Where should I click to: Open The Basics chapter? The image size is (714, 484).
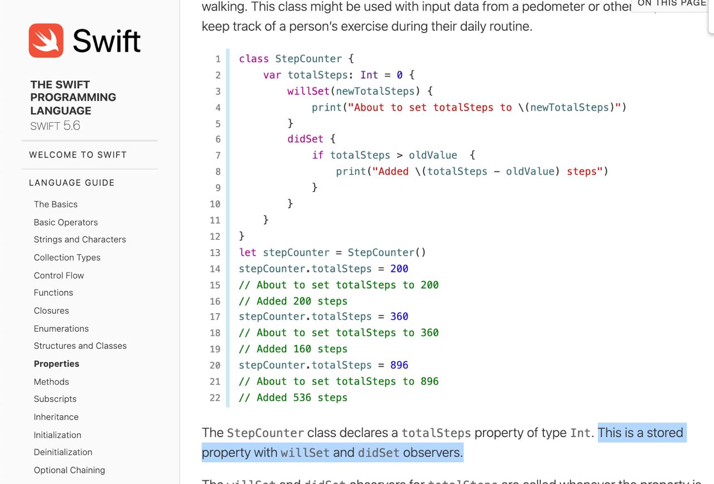(x=56, y=204)
